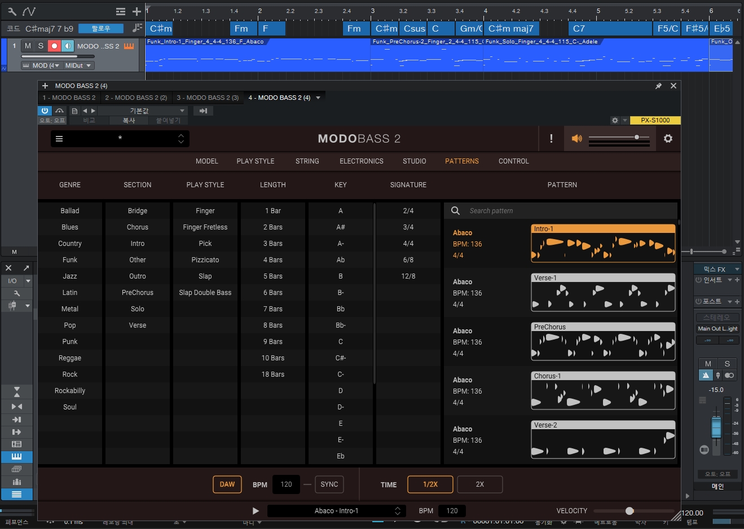Screen dimensions: 744x529
Task: Click the exclamation alert icon in MODO BASS
Action: (x=551, y=138)
